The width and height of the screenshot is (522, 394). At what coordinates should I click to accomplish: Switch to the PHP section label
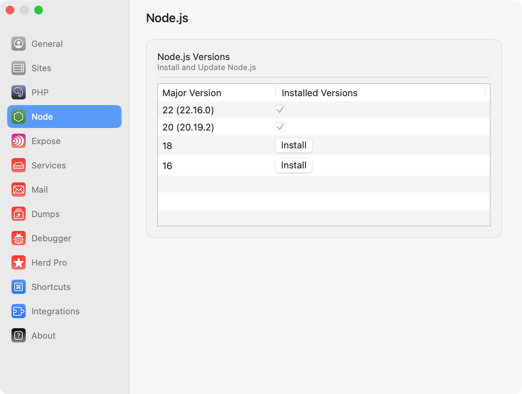click(40, 93)
